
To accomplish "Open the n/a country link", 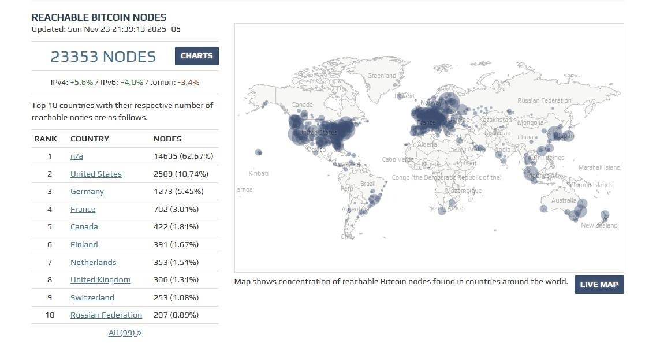I will coord(77,156).
